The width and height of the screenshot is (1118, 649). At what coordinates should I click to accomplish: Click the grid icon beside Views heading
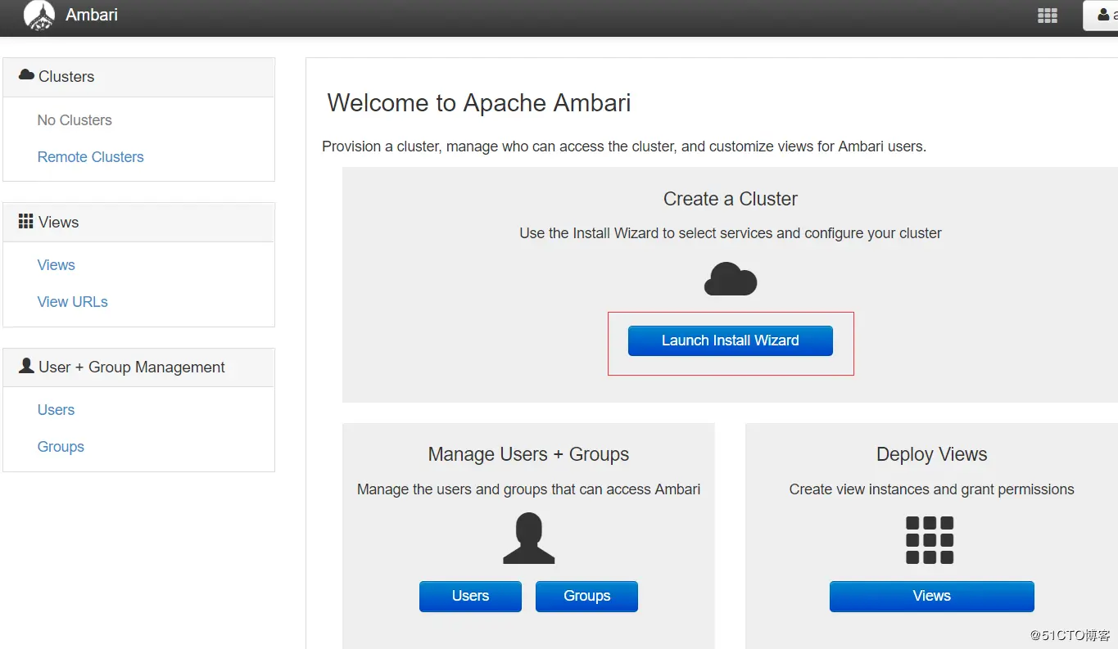[26, 222]
